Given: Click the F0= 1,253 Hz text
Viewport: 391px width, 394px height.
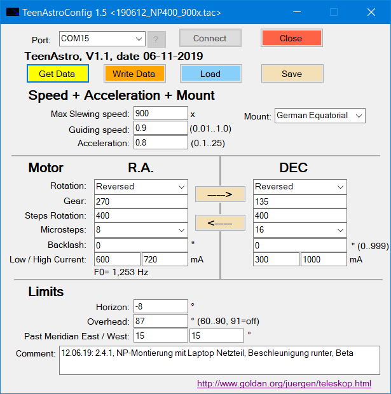Looking at the screenshot, I should tap(121, 272).
